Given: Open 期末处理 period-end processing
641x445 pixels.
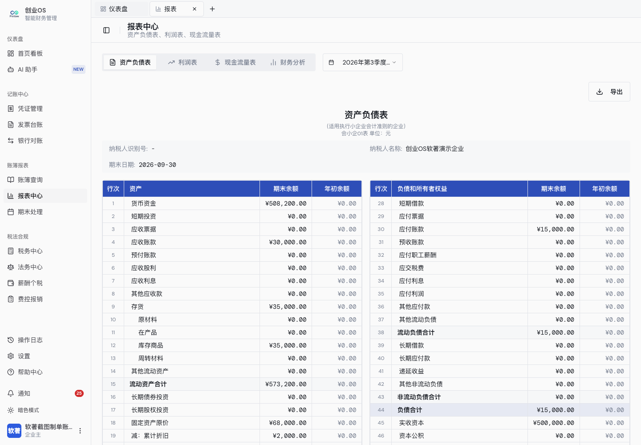Looking at the screenshot, I should (45, 212).
